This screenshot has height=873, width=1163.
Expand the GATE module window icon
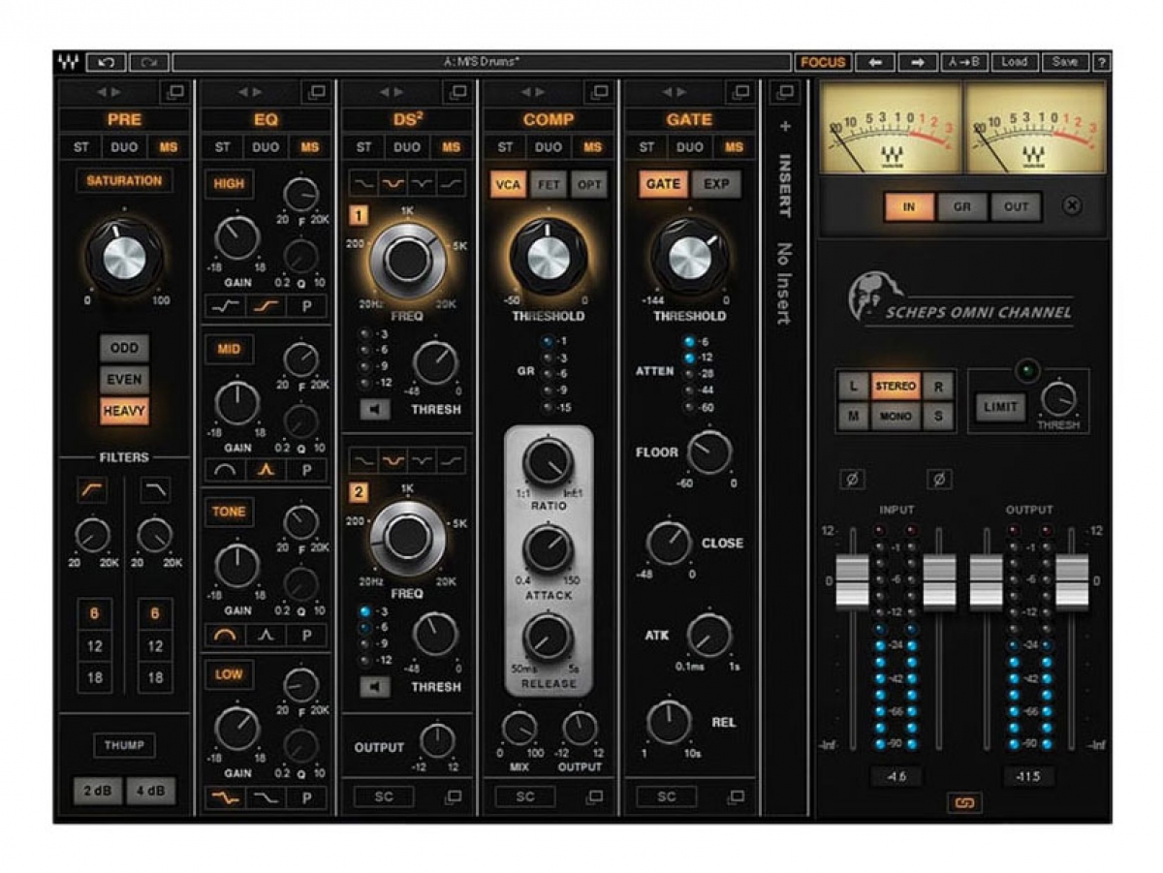741,92
